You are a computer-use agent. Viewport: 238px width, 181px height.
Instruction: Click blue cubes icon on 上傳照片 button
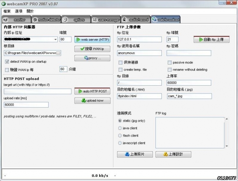(127, 154)
